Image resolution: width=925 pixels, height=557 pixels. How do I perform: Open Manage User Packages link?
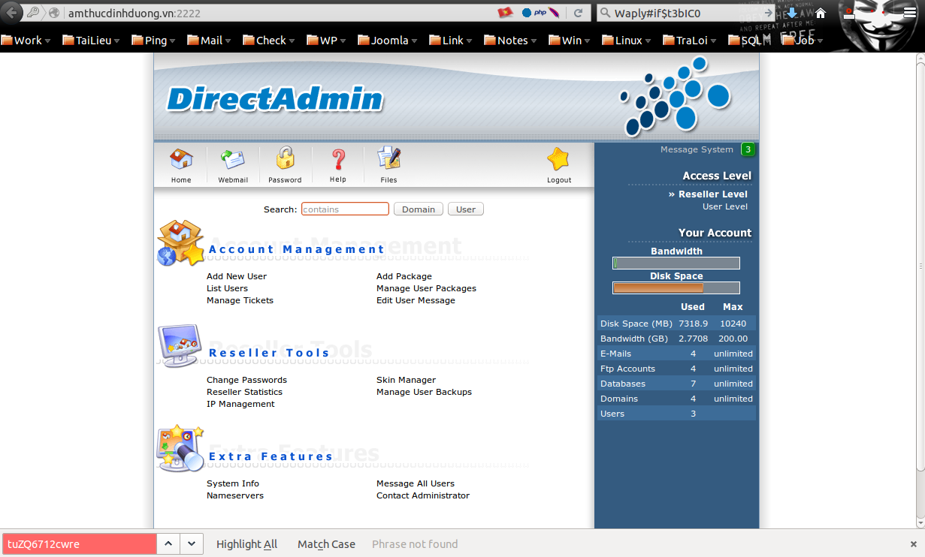coord(426,288)
